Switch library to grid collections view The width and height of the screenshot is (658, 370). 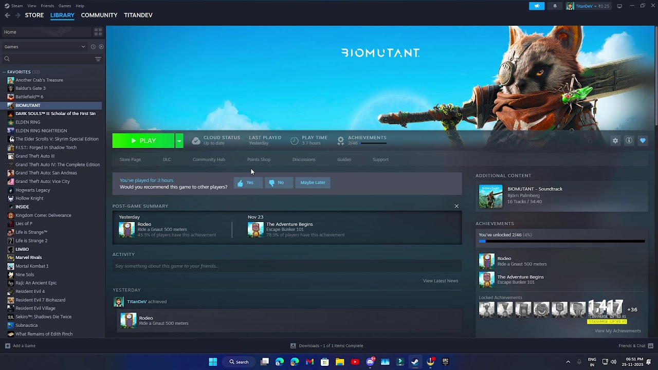tap(98, 32)
